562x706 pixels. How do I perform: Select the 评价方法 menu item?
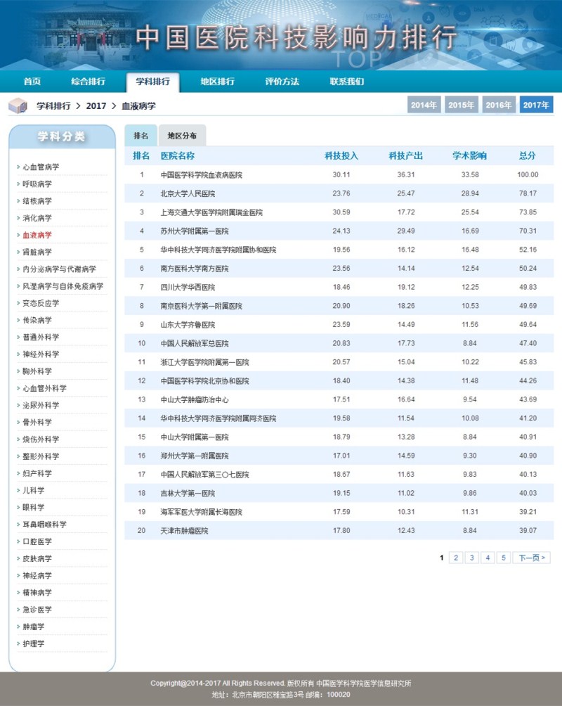tap(282, 82)
